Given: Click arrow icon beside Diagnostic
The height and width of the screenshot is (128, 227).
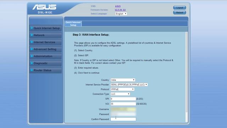Looking at the screenshot, I should click(32, 63).
